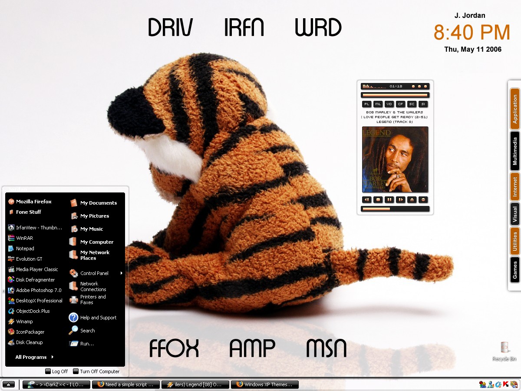
Task: Select the Recycle Bin desktop icon
Action: (505, 351)
